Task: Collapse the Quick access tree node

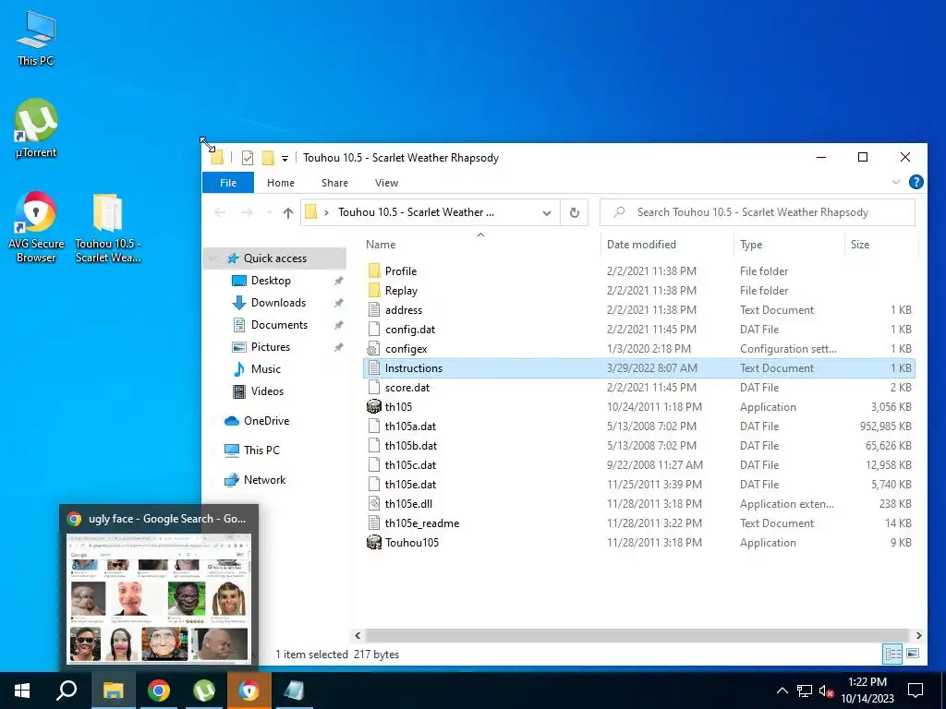Action: 212,258
